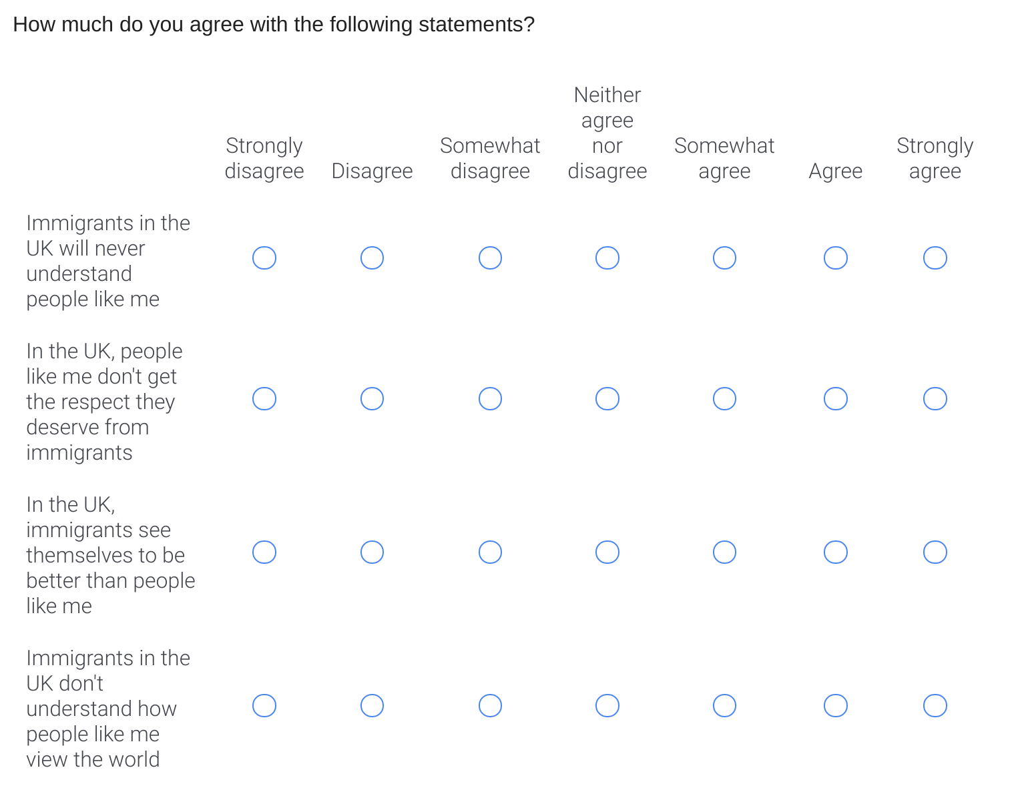Select Strongly disagree for never understand statement
This screenshot has height=790, width=1016.
(x=264, y=258)
